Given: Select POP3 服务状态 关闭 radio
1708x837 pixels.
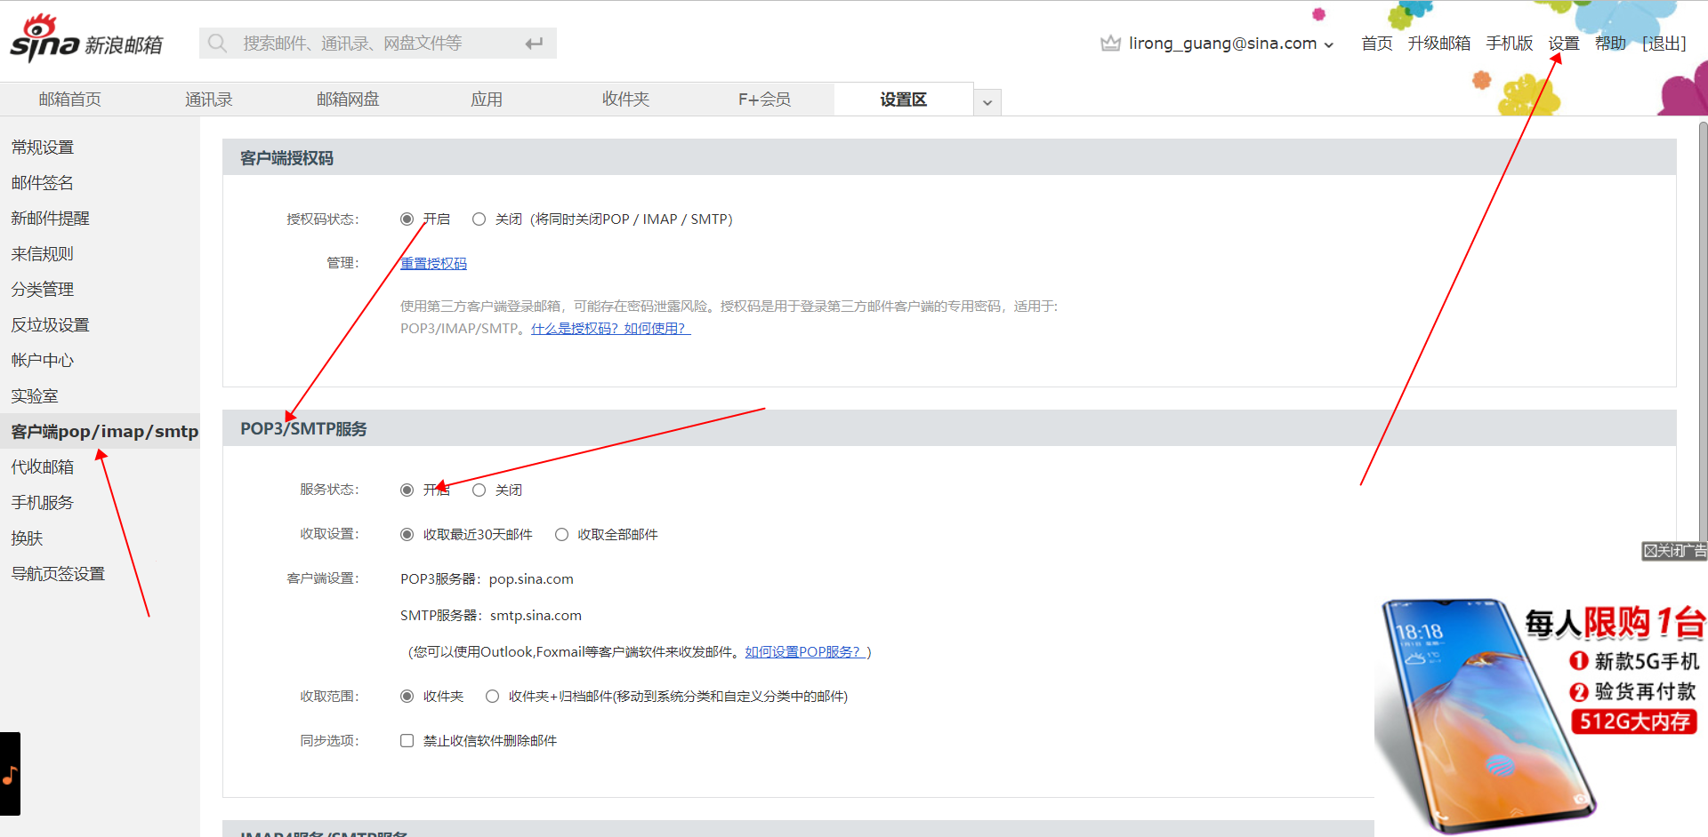Looking at the screenshot, I should click(x=479, y=490).
